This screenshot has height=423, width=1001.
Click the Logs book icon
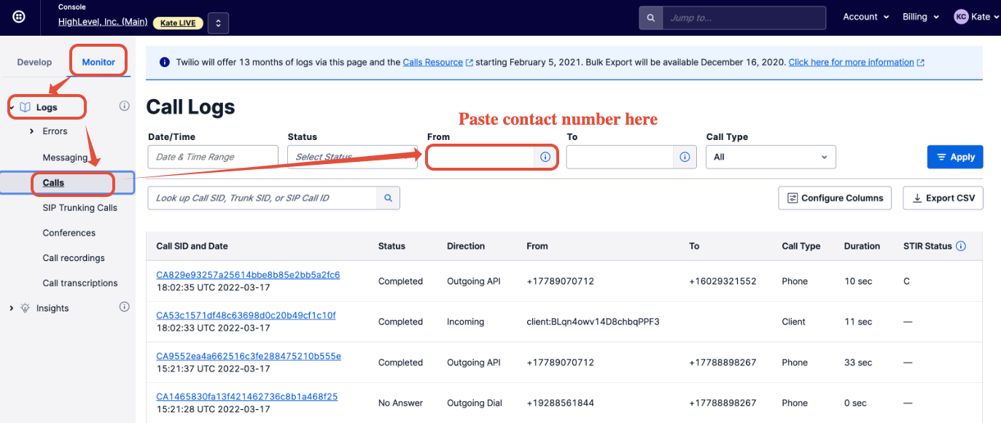(x=26, y=107)
